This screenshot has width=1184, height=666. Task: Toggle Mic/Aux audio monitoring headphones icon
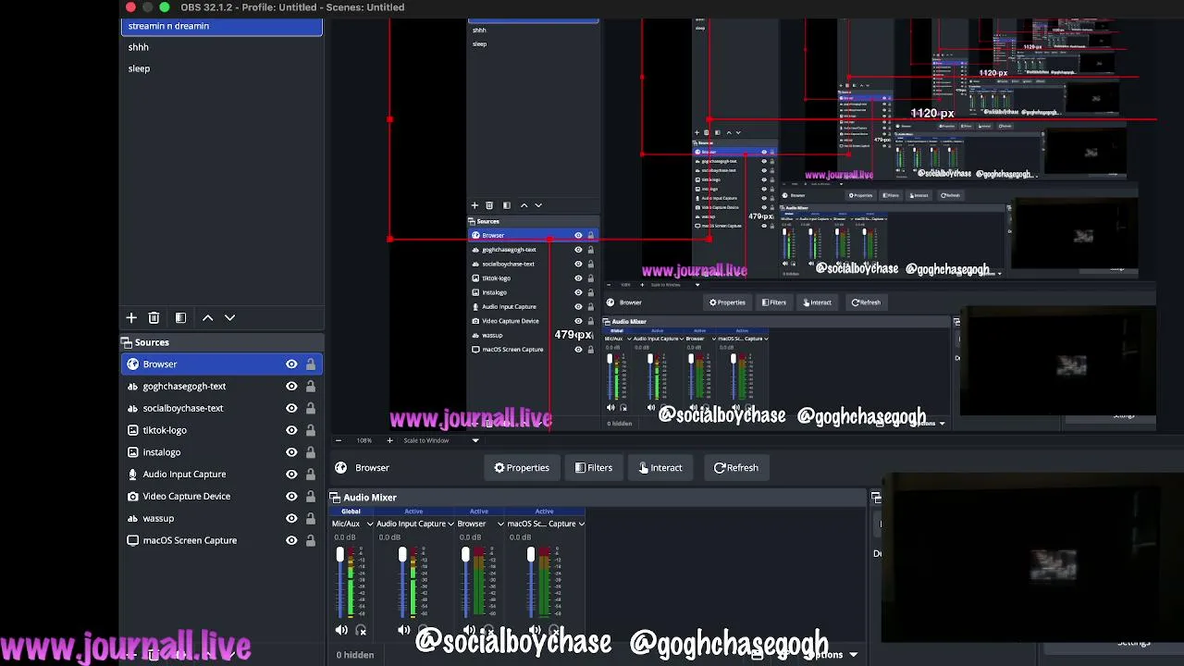pos(361,630)
